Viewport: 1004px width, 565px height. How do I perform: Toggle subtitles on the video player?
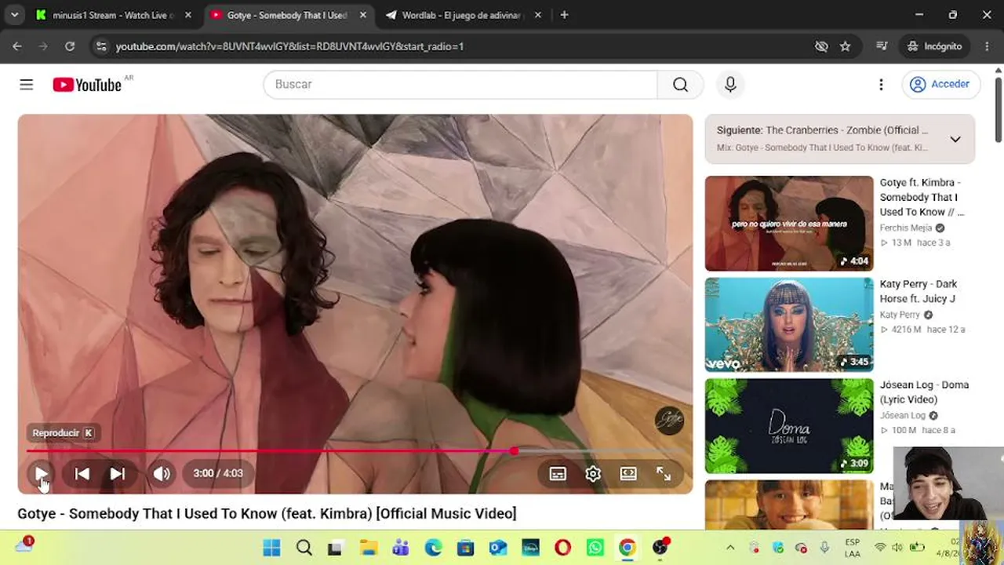(x=558, y=473)
